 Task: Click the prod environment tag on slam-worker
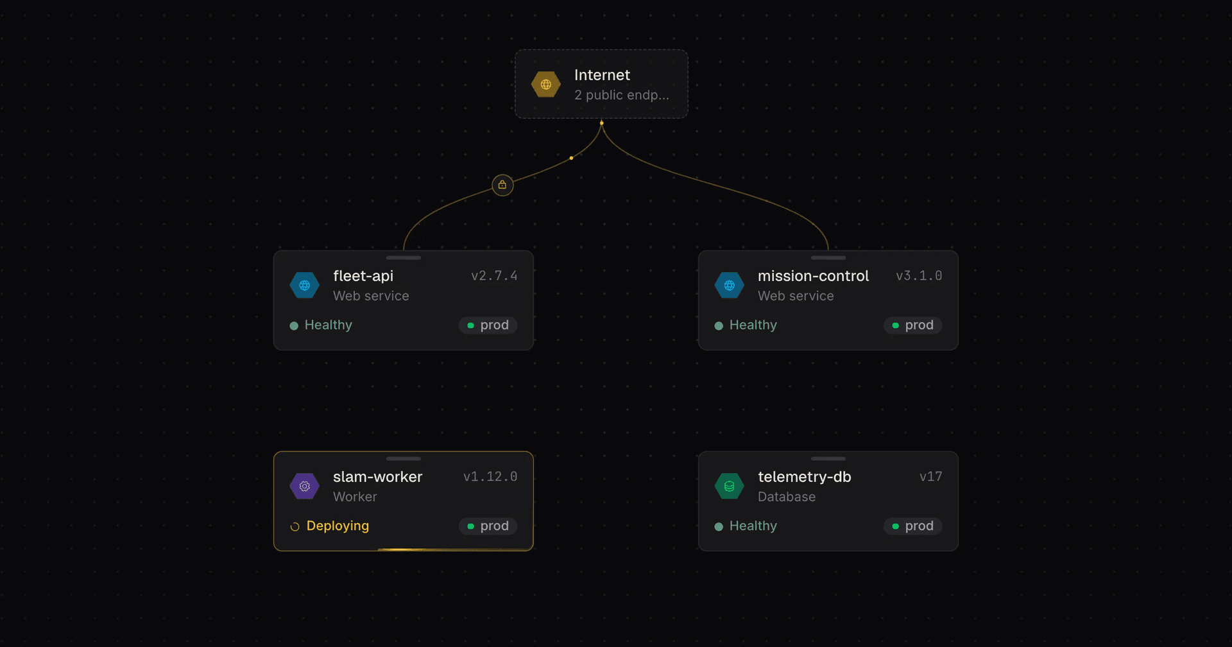coord(488,526)
